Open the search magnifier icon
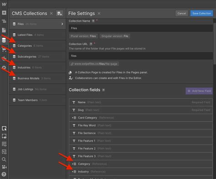Viewport: 216px width, 179px height. point(4,159)
